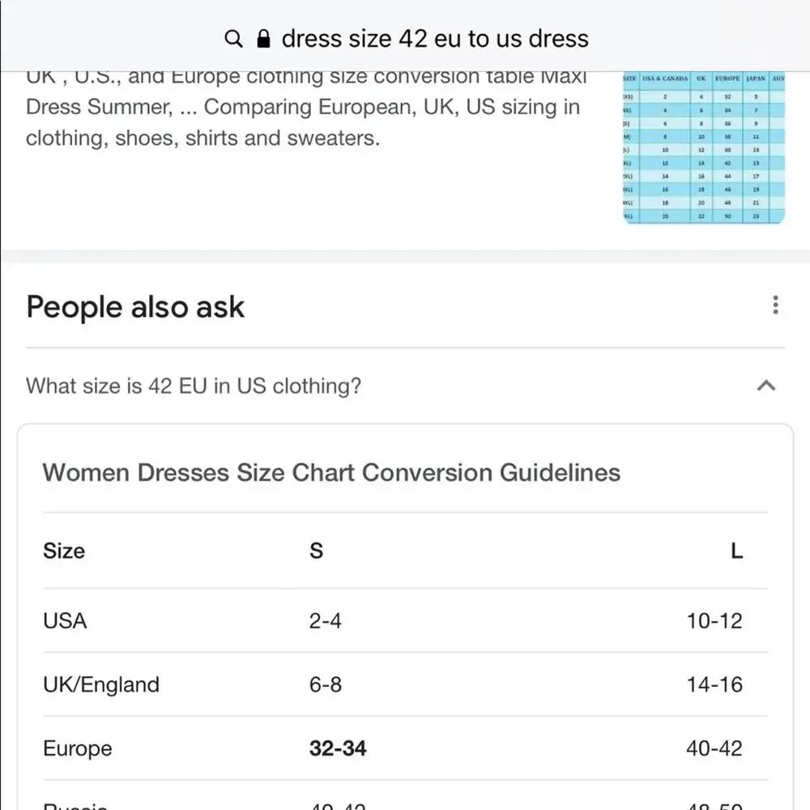Click the 10-12 USA size cell

714,620
